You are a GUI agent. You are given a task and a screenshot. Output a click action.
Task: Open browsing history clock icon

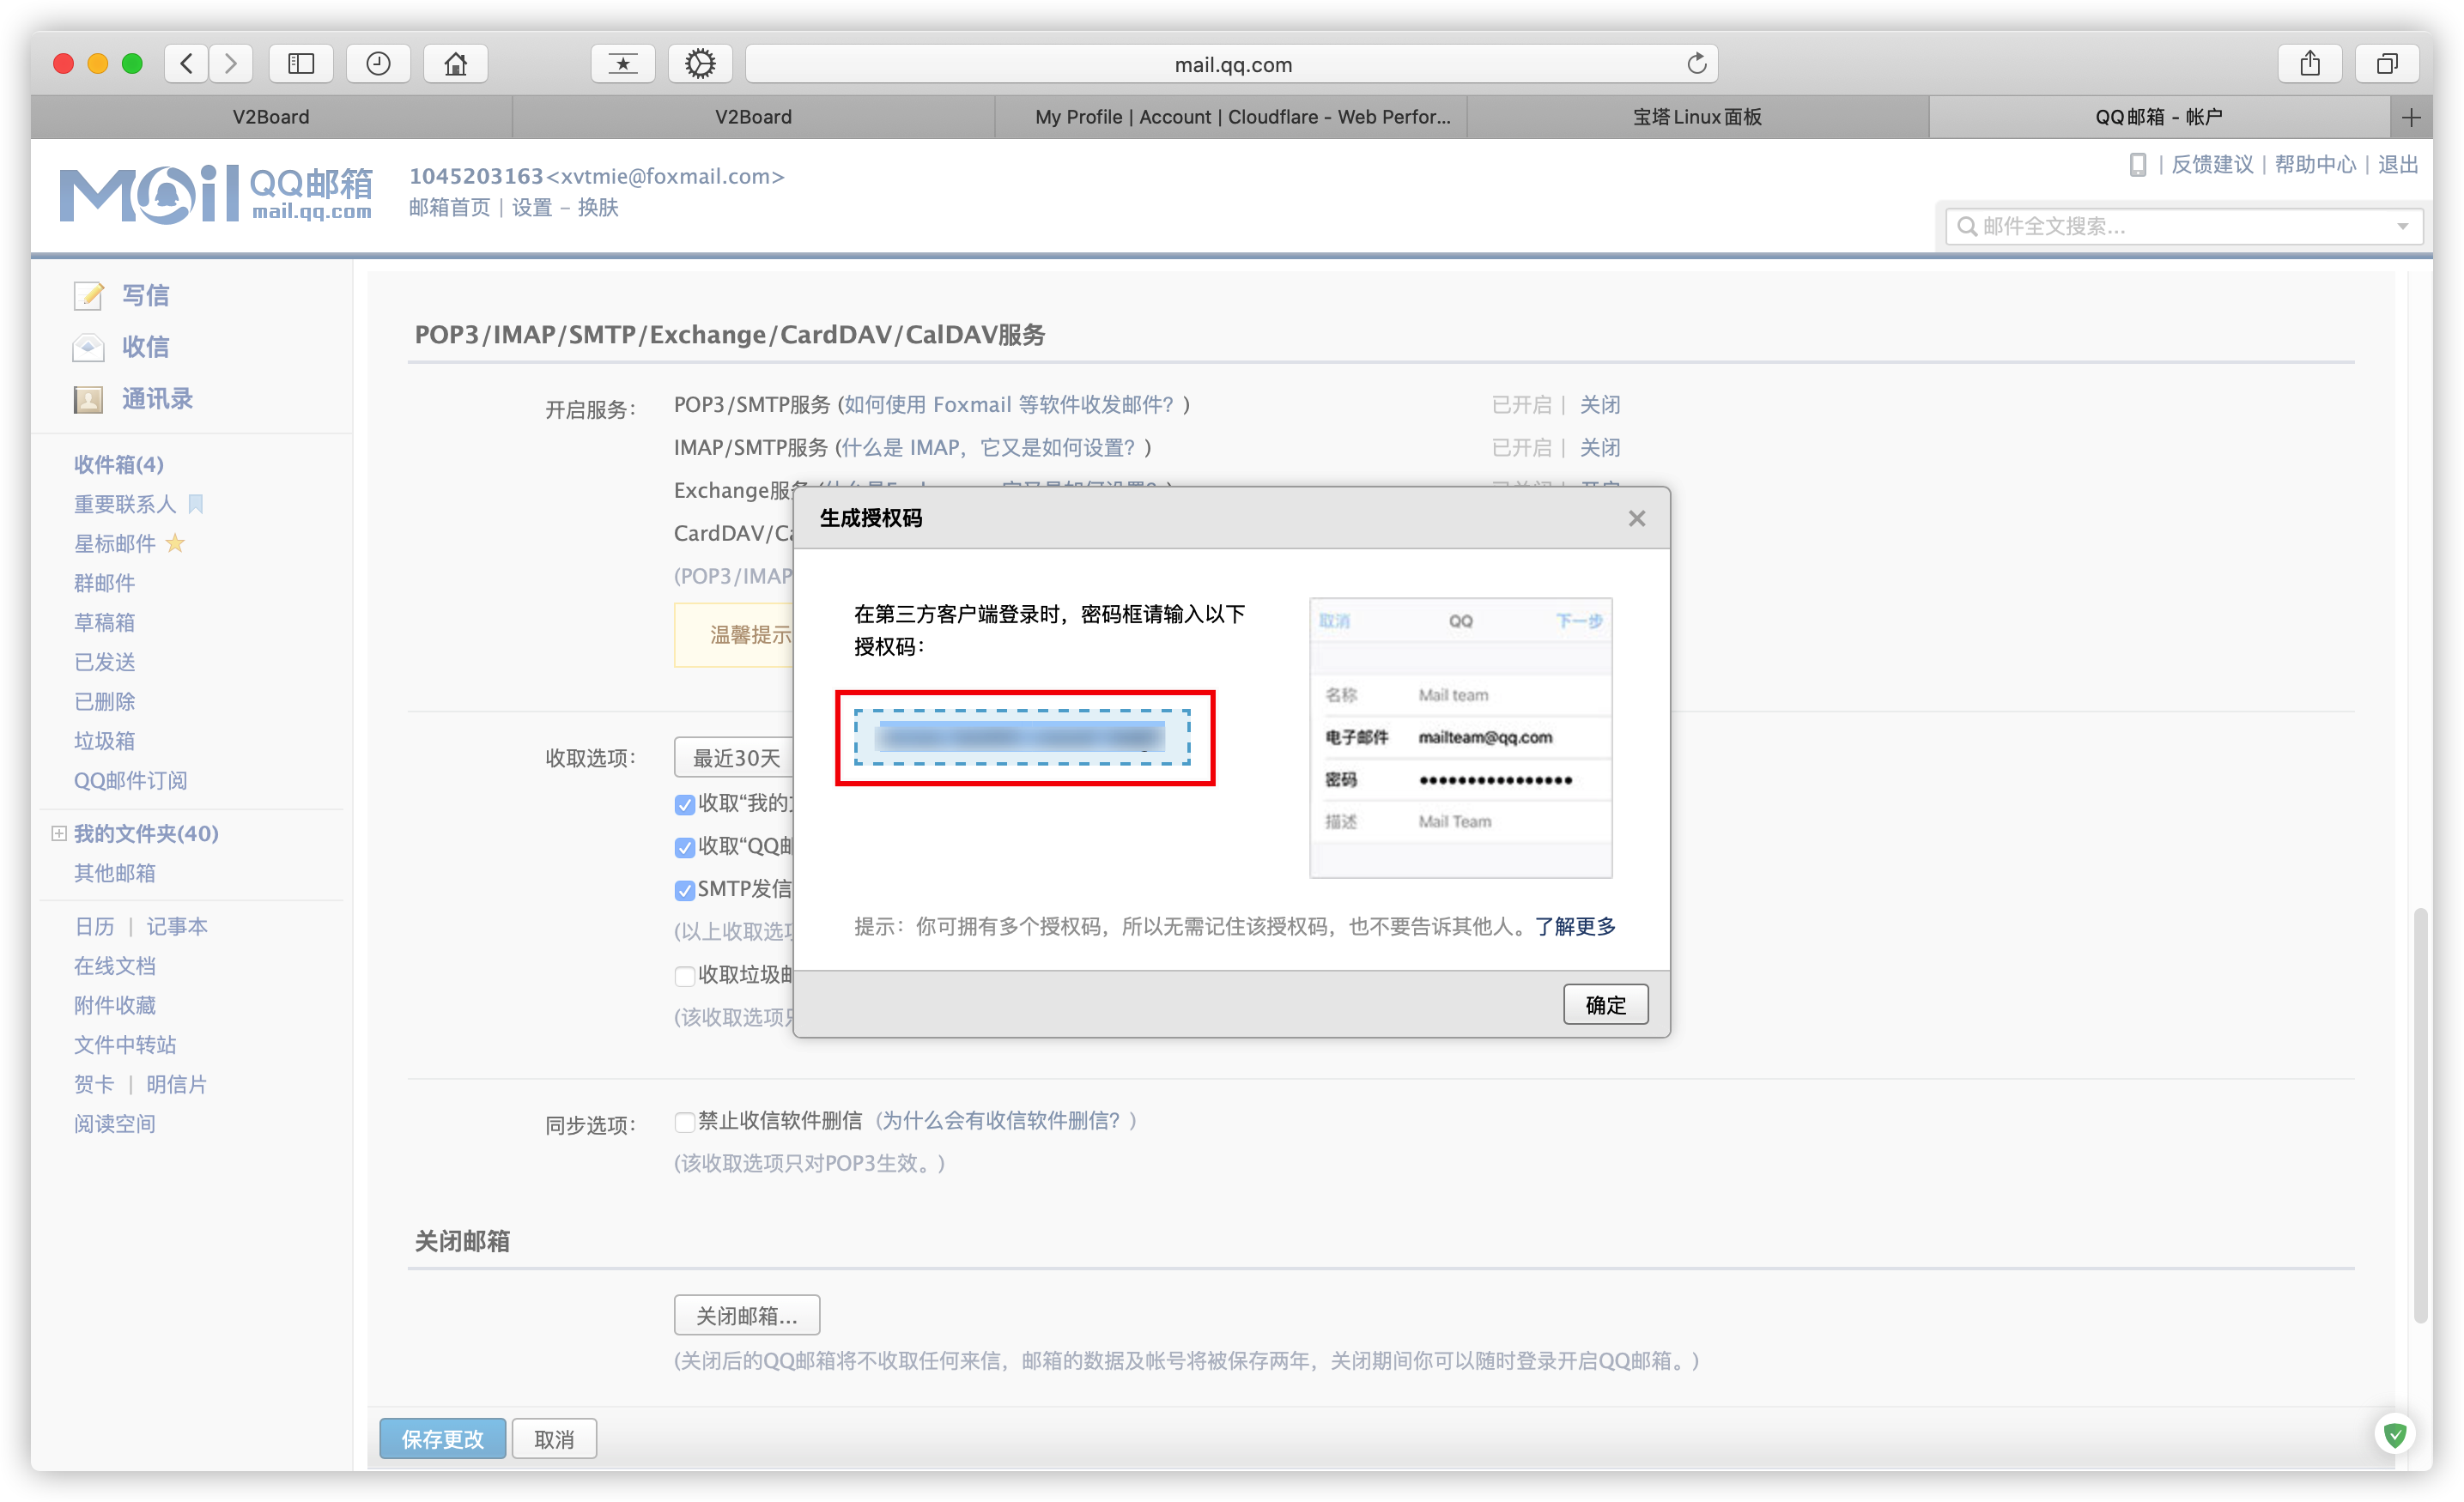pos(378,64)
